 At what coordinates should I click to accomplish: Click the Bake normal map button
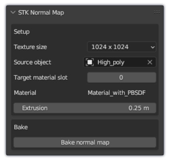pos(85,142)
